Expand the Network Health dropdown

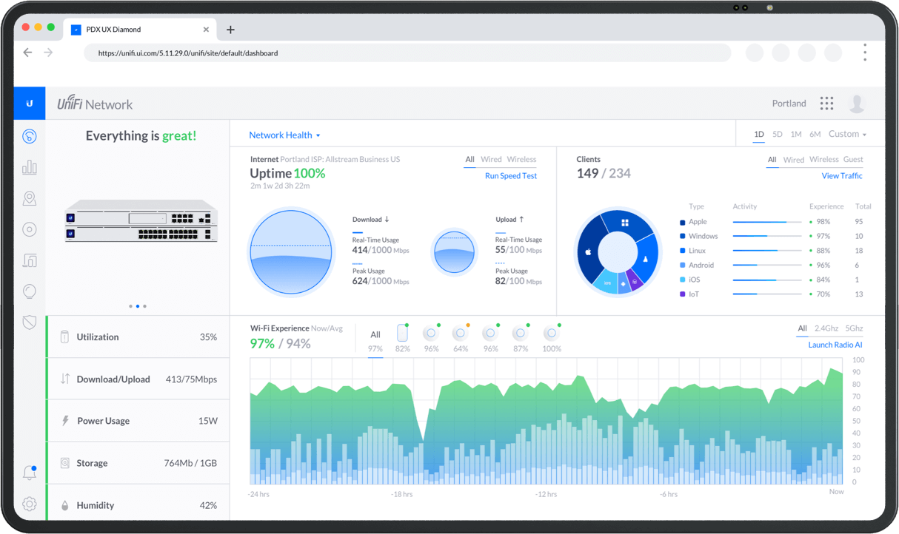pyautogui.click(x=284, y=135)
